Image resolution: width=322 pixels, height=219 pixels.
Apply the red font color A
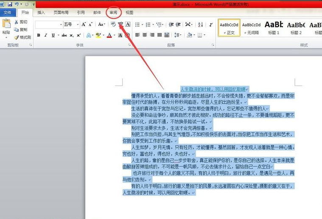tap(109, 35)
